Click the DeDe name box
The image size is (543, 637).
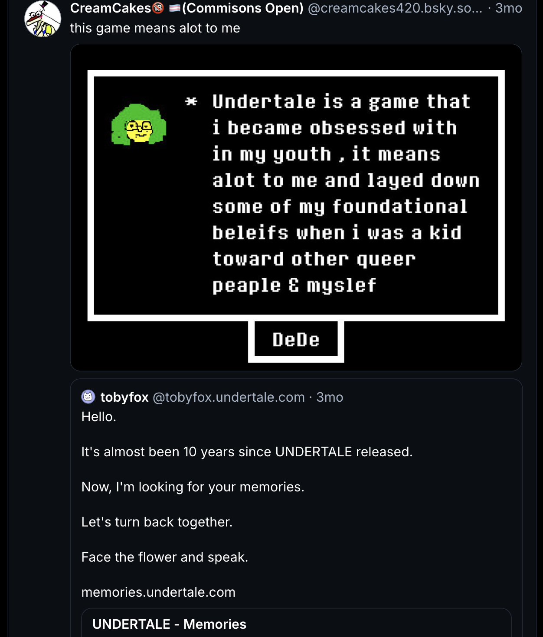pyautogui.click(x=296, y=340)
